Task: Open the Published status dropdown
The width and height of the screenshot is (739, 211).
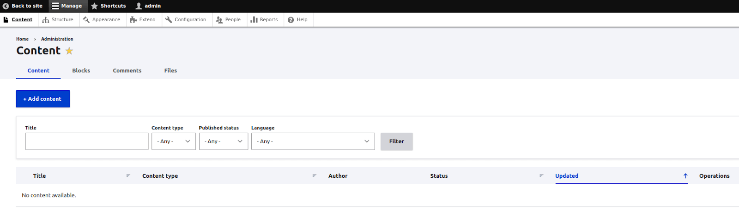Action: (x=223, y=141)
